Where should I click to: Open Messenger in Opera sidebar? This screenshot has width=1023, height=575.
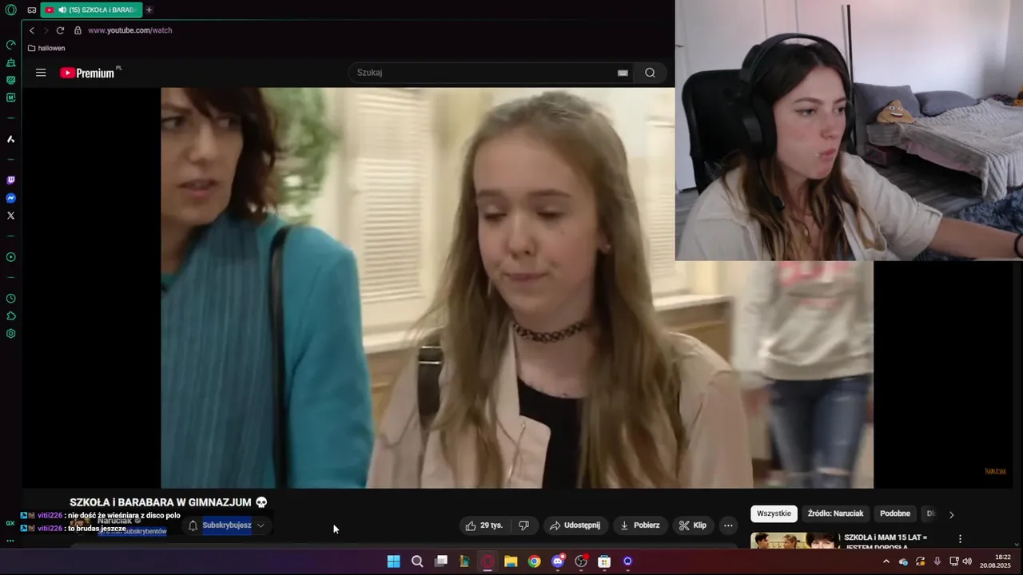point(10,198)
